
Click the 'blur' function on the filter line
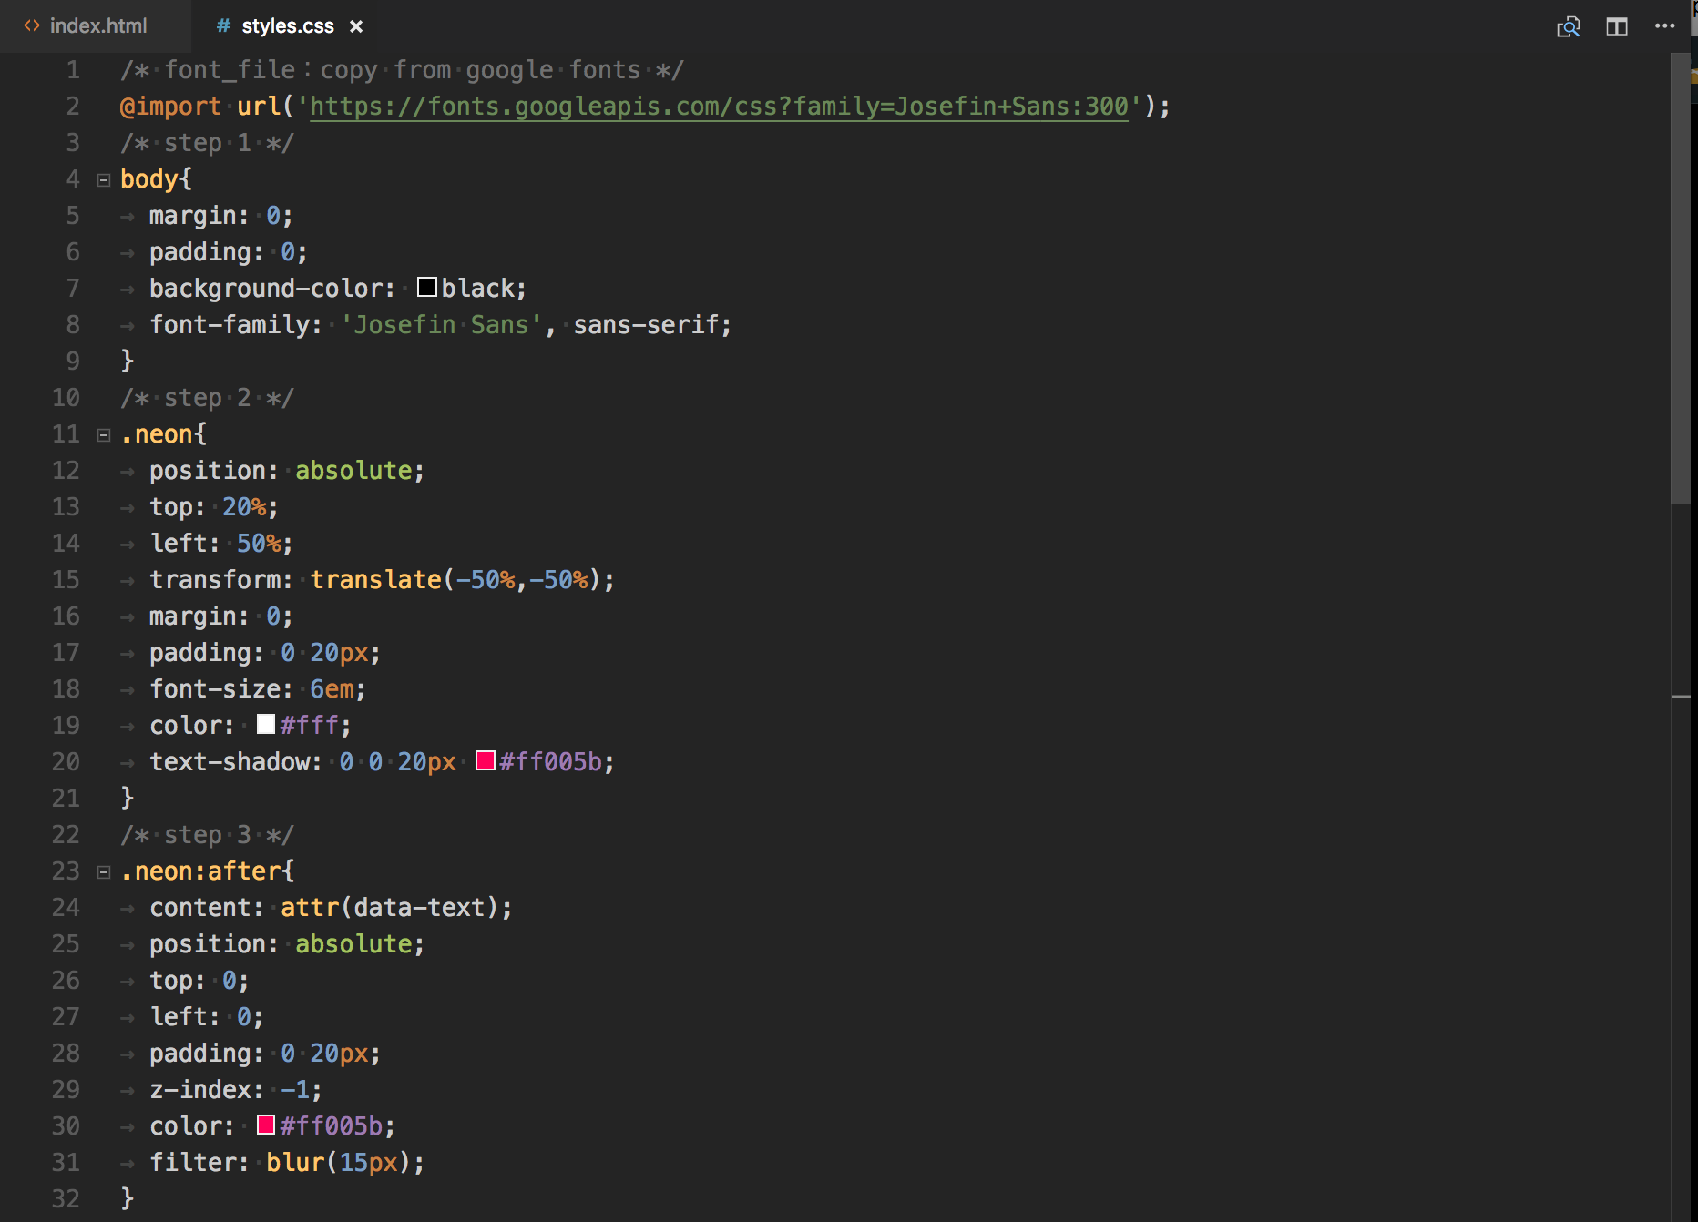[x=295, y=1163]
